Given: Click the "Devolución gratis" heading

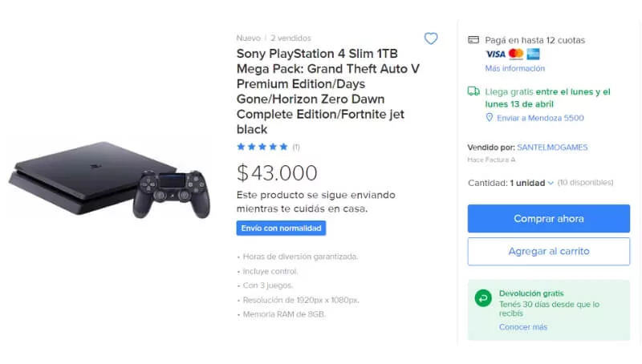Looking at the screenshot, I should click(531, 293).
